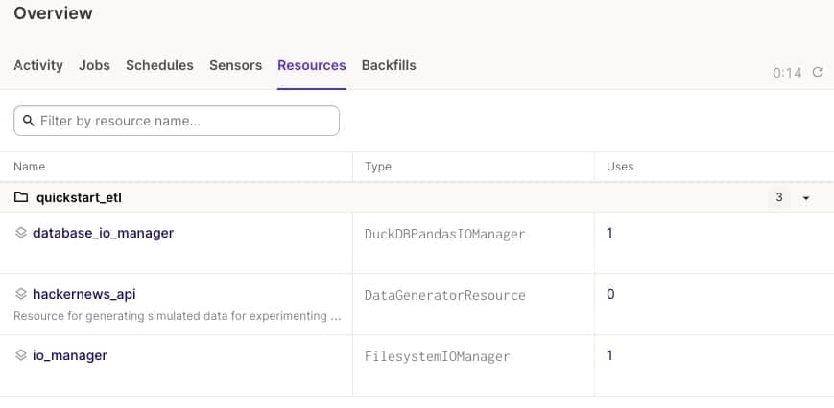Click the io_manager resource icon
Image resolution: width=834 pixels, height=408 pixels.
coord(21,355)
